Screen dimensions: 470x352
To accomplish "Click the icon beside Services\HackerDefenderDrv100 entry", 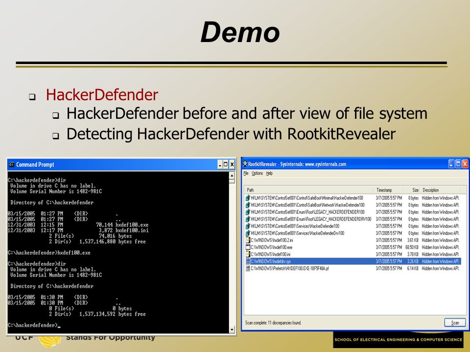I will [x=248, y=233].
